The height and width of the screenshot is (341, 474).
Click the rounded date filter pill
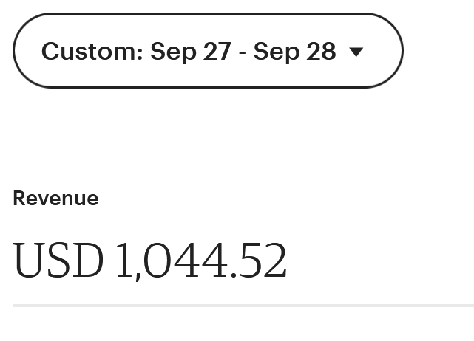point(207,51)
